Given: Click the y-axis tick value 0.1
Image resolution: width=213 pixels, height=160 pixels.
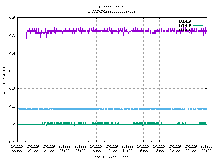Looking at the screenshot, I should (12, 106).
